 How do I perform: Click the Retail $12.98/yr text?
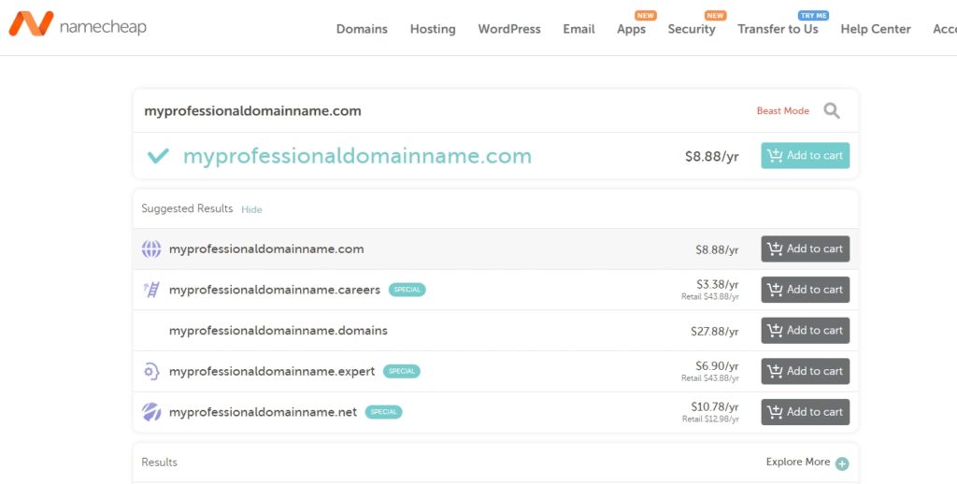tap(710, 420)
